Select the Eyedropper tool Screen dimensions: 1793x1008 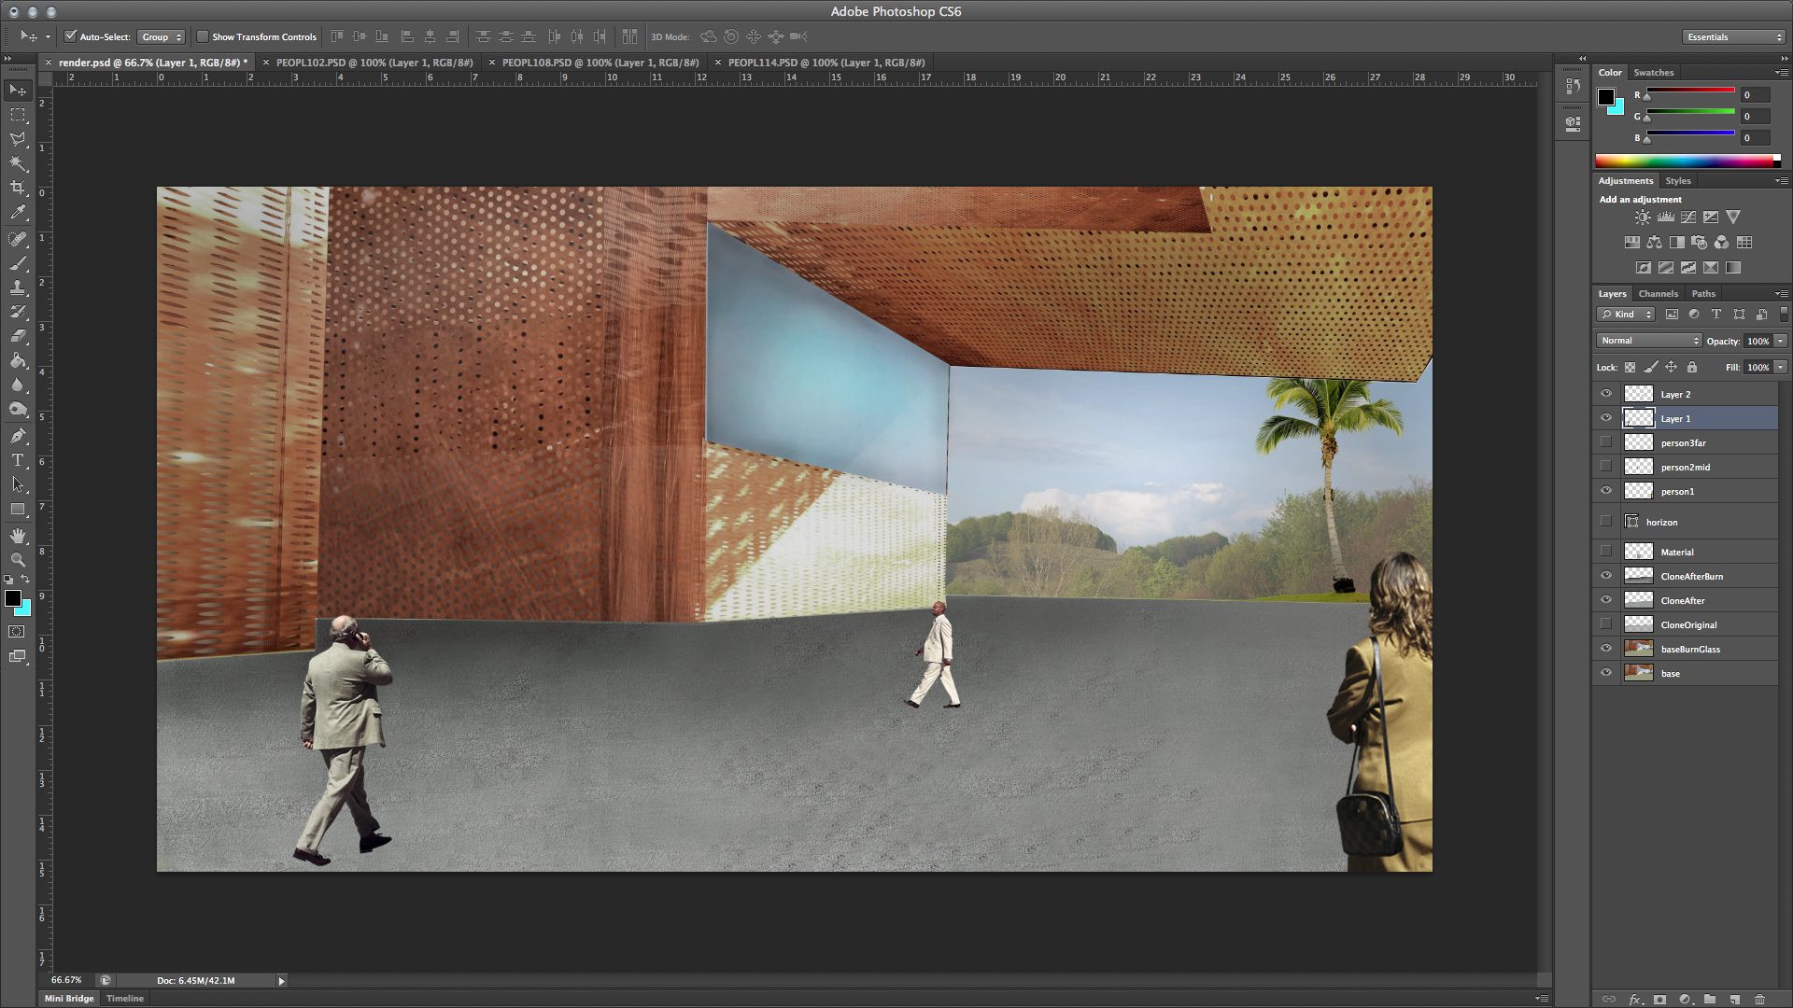point(18,213)
